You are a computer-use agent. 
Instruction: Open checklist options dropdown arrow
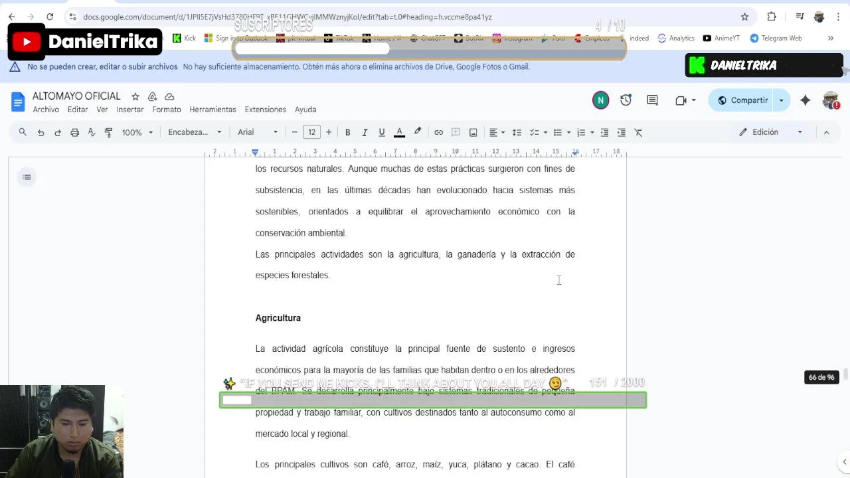[545, 132]
